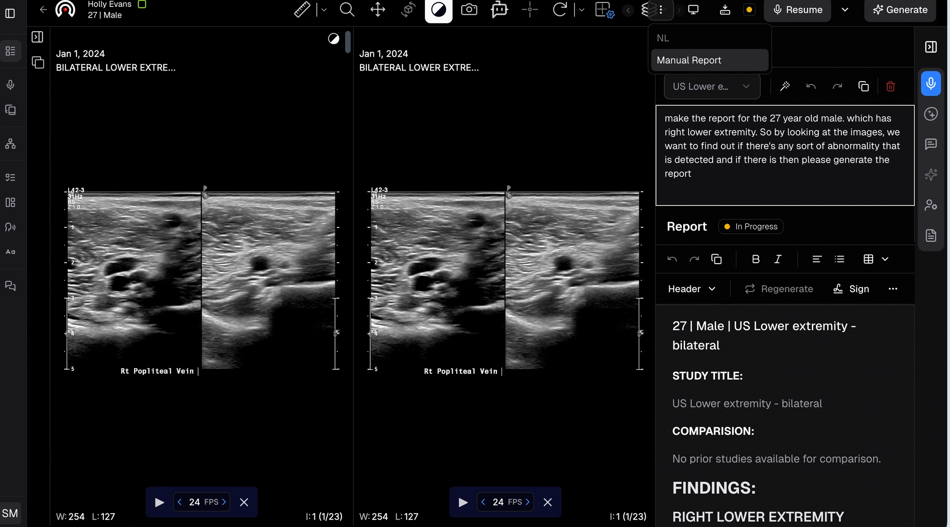Decrease FPS in left viewport
The height and width of the screenshot is (527, 950).
pyautogui.click(x=180, y=502)
